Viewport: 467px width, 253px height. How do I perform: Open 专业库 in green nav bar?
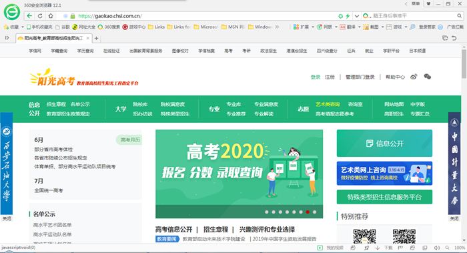233,104
